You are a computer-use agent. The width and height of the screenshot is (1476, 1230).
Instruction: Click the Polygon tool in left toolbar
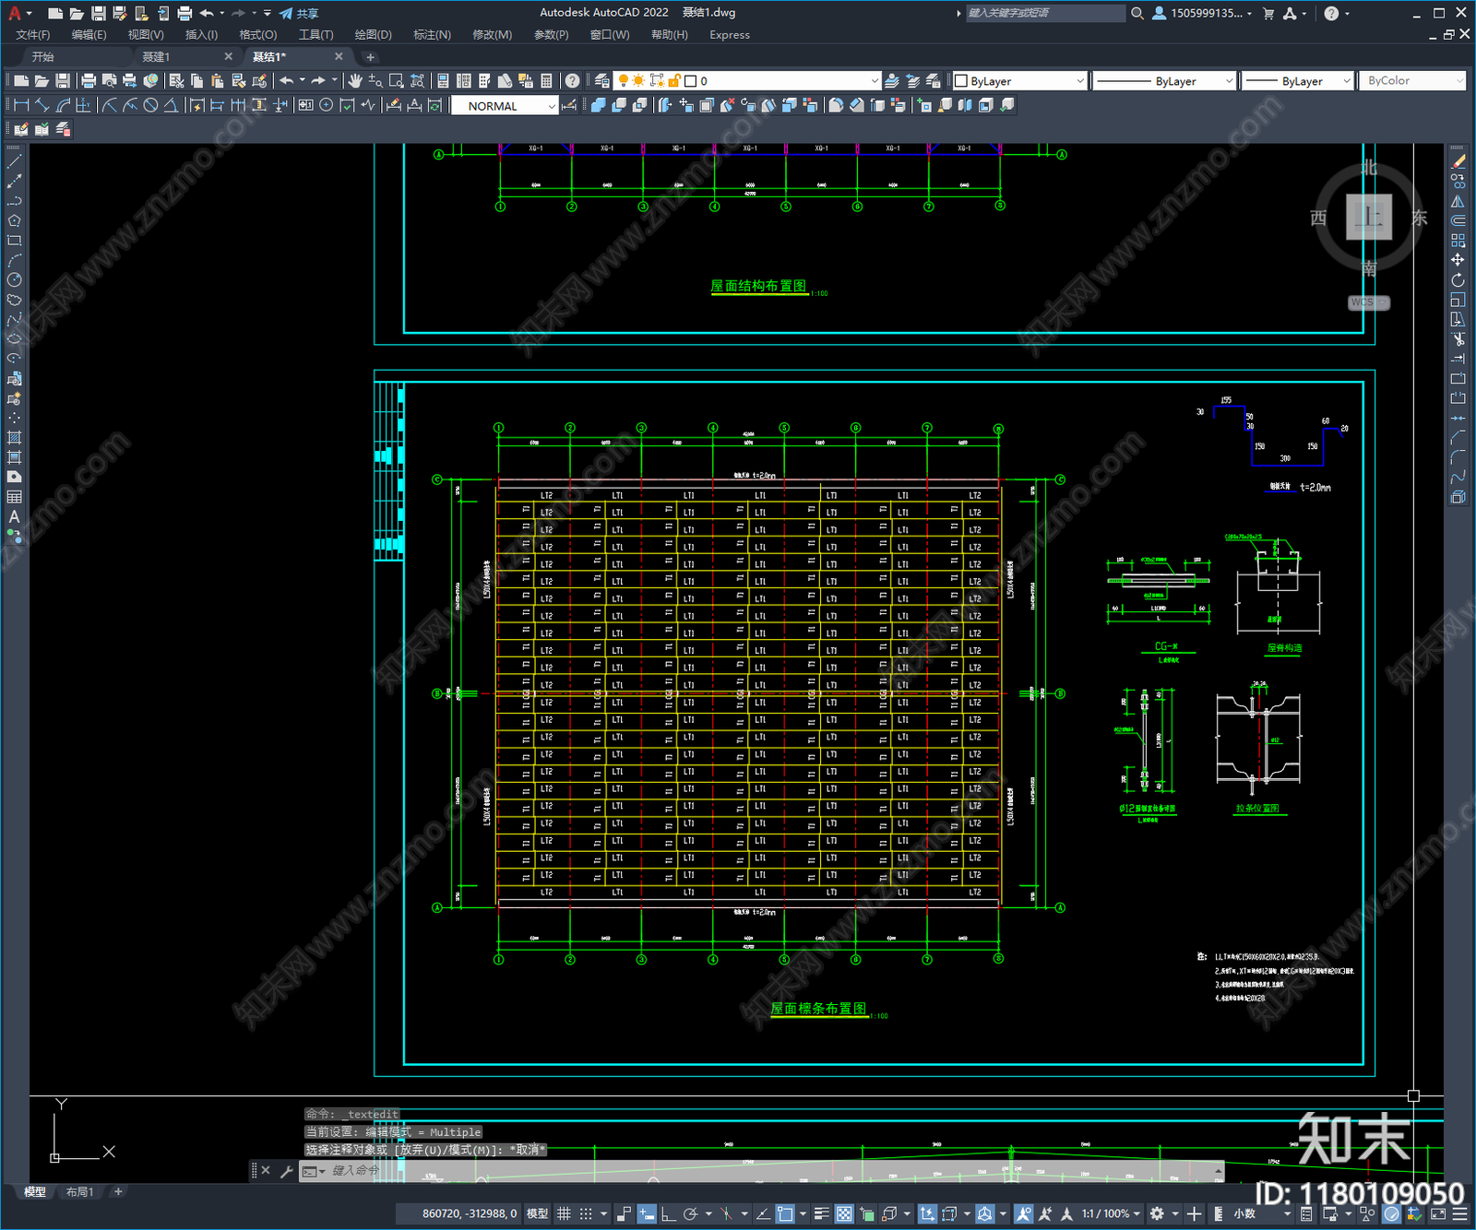tap(14, 220)
